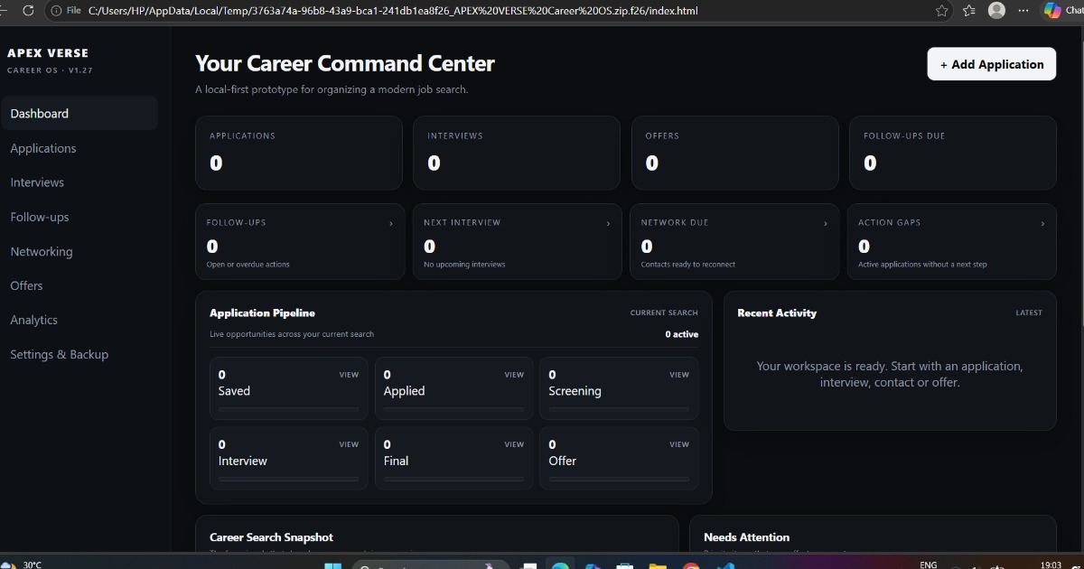The height and width of the screenshot is (569, 1084).
Task: Click the '0 active' pipeline count
Action: [x=682, y=334]
